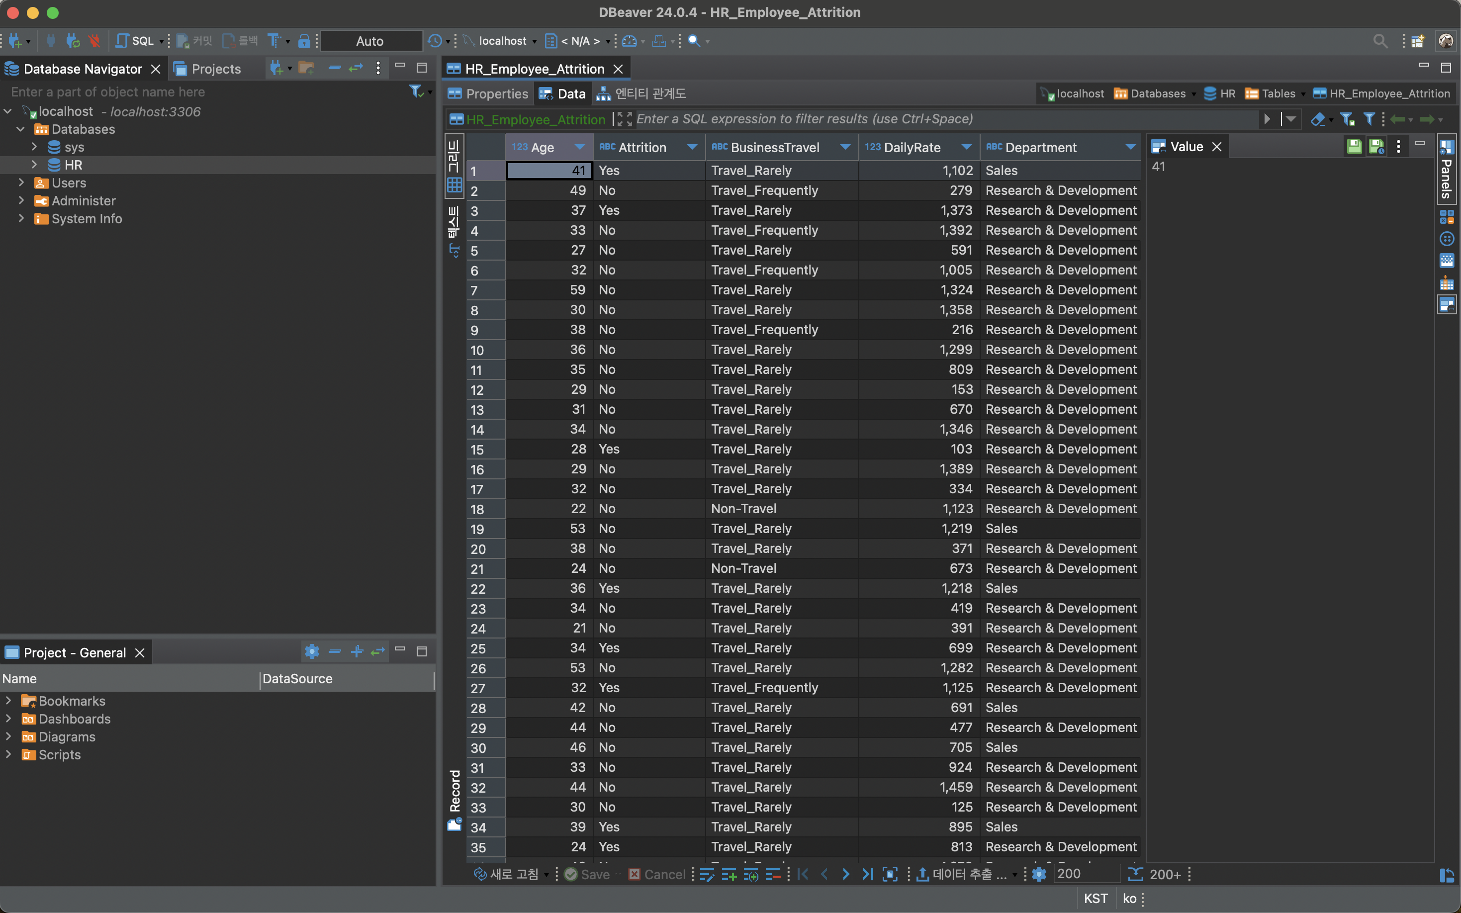Screen dimensions: 1461x913
Task: Click the reconnect plug icon in main toolbar
Action: point(73,40)
